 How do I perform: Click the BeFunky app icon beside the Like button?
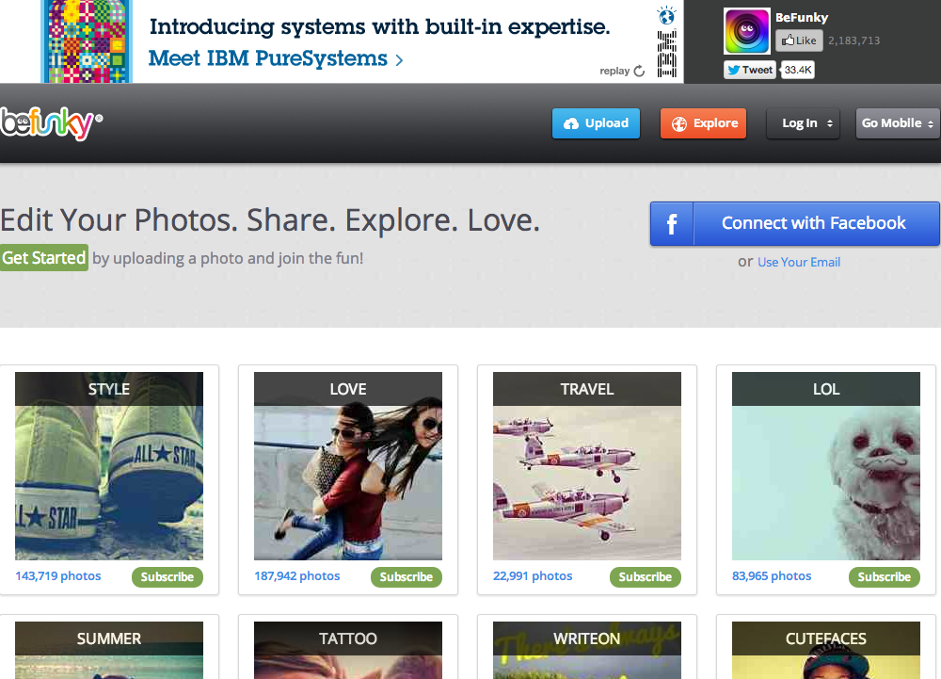click(746, 31)
